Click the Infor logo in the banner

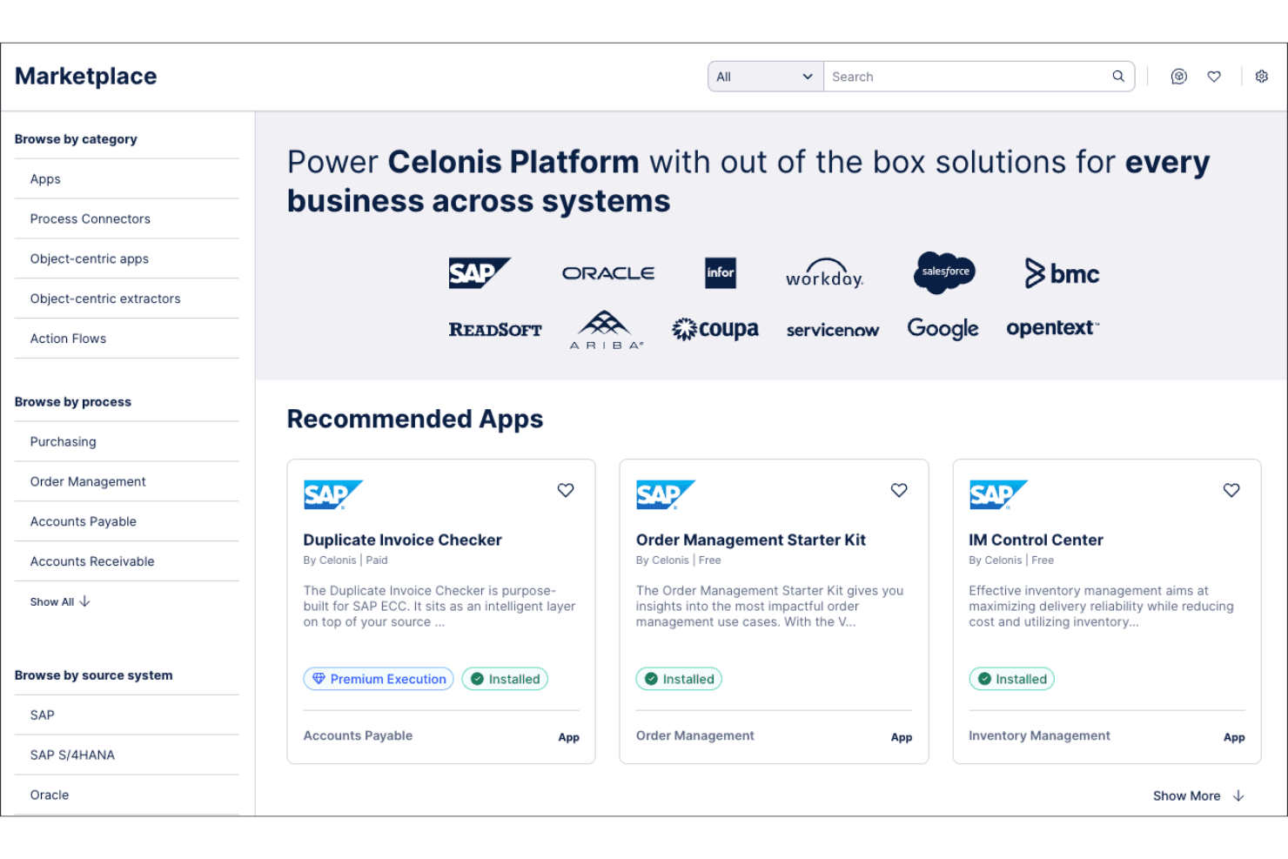coord(721,273)
